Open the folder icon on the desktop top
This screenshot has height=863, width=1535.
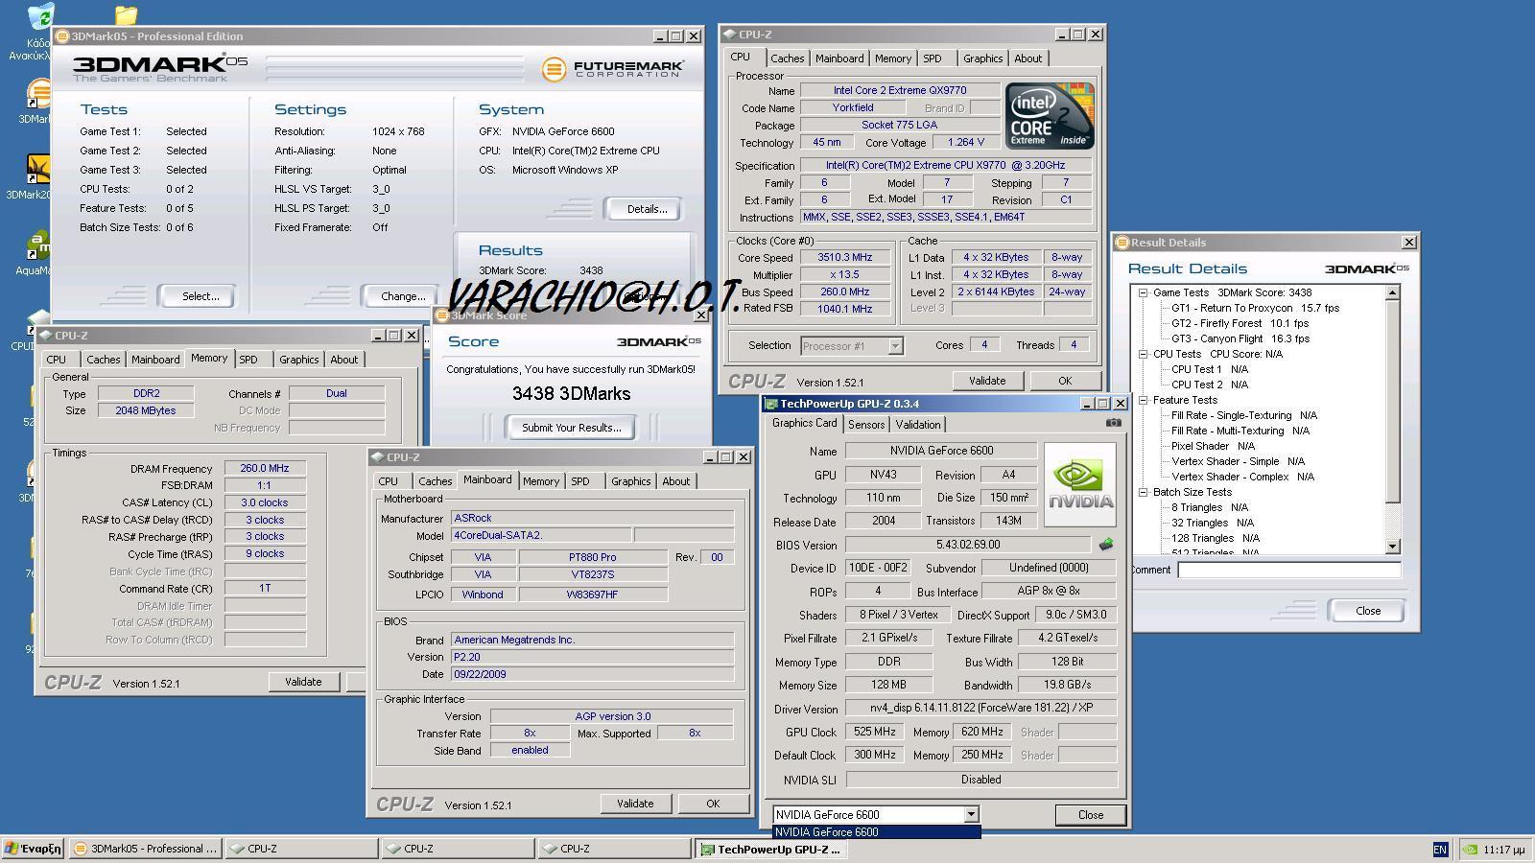[x=126, y=14]
